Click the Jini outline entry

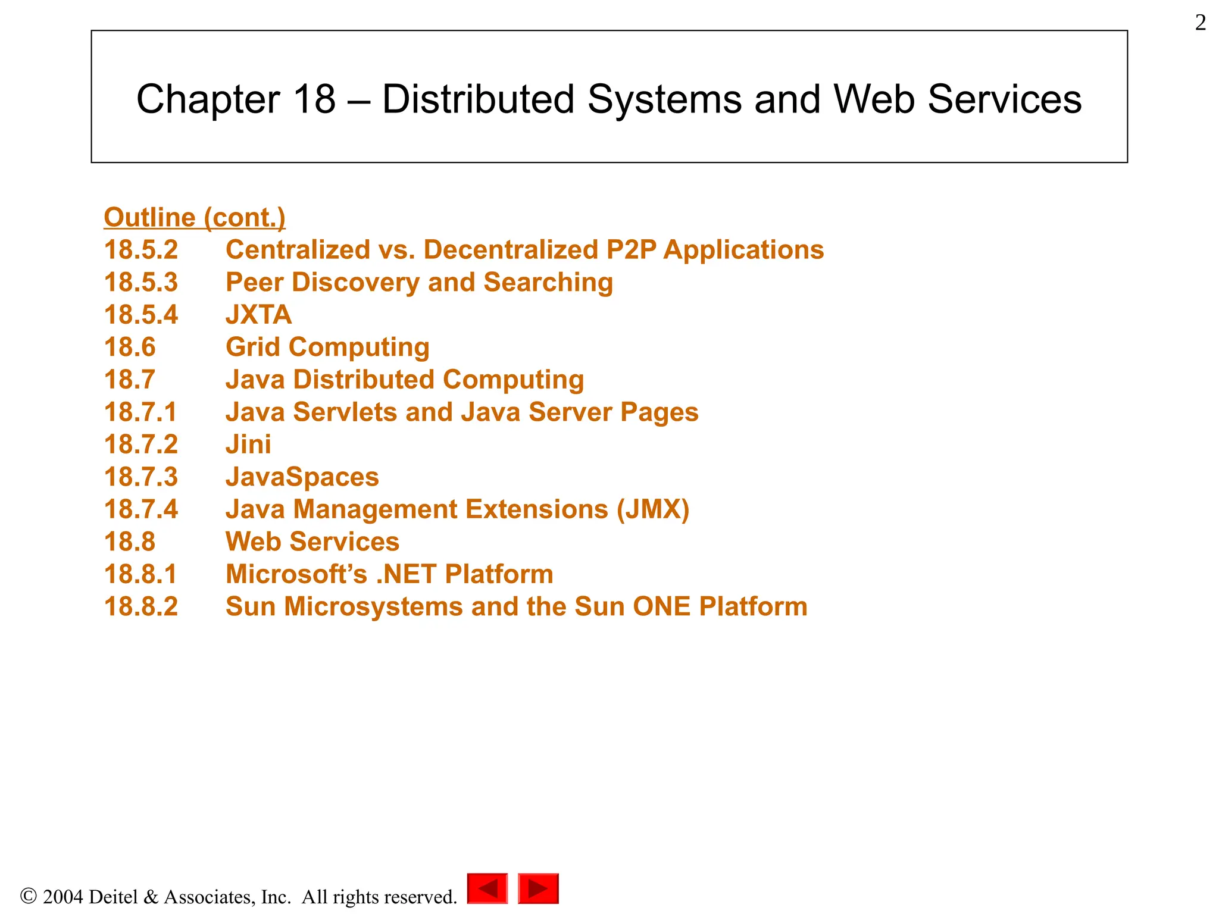pyautogui.click(x=248, y=445)
